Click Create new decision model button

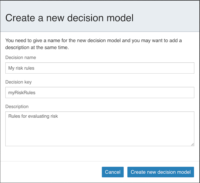(161, 172)
